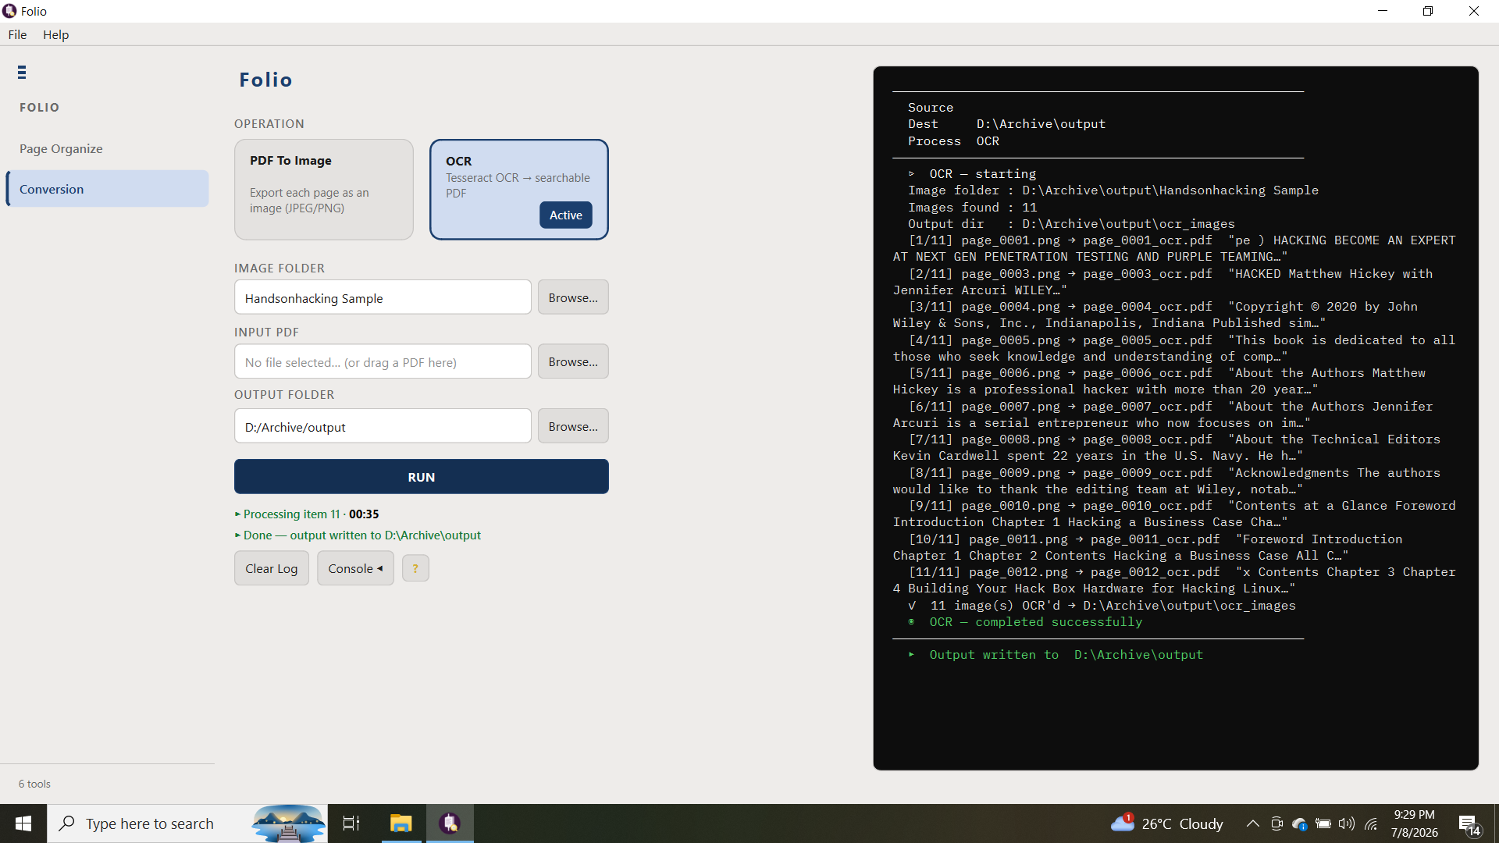Click the search highlight landscape image in taskbar
This screenshot has height=843, width=1499.
tap(288, 823)
